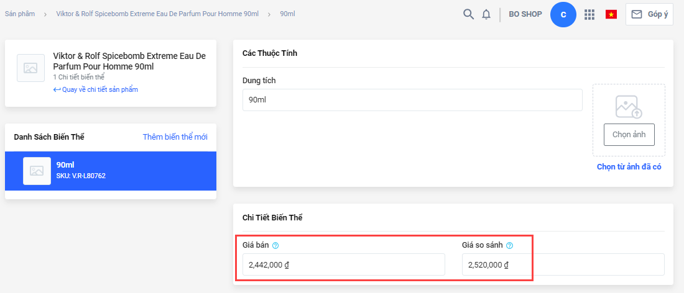Screen dimensions: 684x293
Task: Click the product image placeholder thumbnail
Action: pyautogui.click(x=30, y=68)
